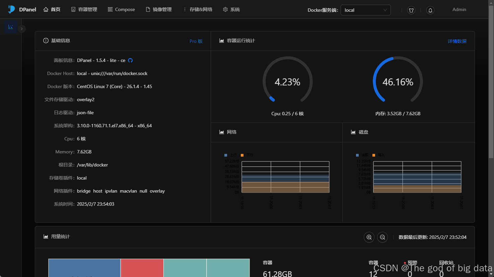Click the 基础信息 info icon

[x=46, y=41]
